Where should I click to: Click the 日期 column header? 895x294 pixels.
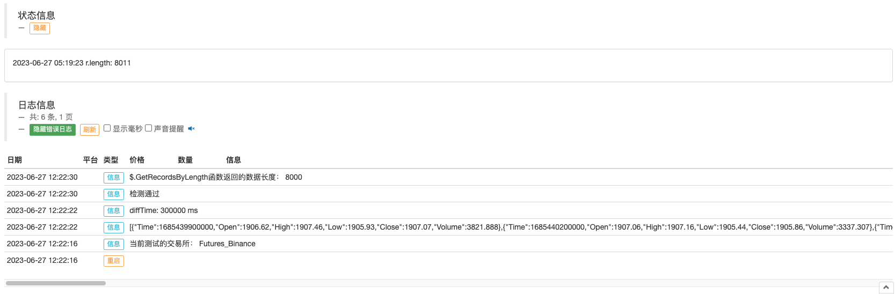click(x=14, y=160)
